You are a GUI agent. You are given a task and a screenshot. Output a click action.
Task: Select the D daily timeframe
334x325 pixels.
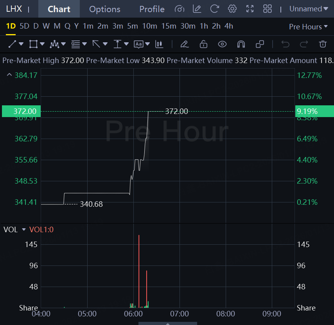click(x=36, y=26)
